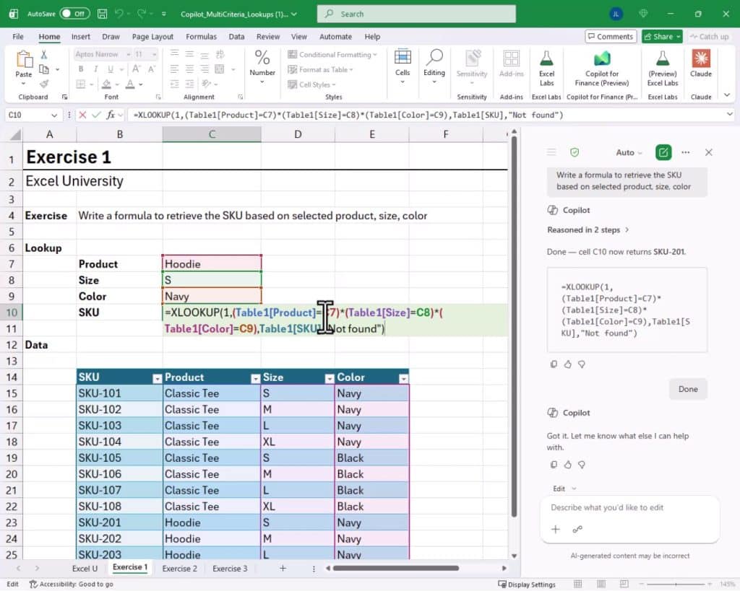Select cell containing SKU-201
740x591 pixels.
[x=119, y=522]
